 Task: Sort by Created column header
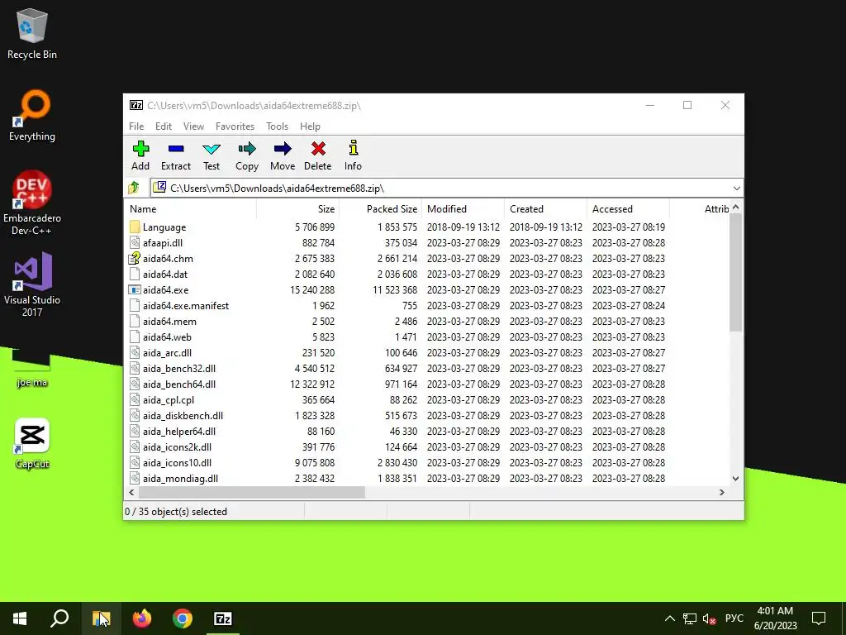[x=545, y=209]
